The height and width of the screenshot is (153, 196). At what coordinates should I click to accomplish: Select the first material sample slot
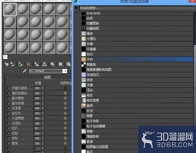tap(10, 10)
